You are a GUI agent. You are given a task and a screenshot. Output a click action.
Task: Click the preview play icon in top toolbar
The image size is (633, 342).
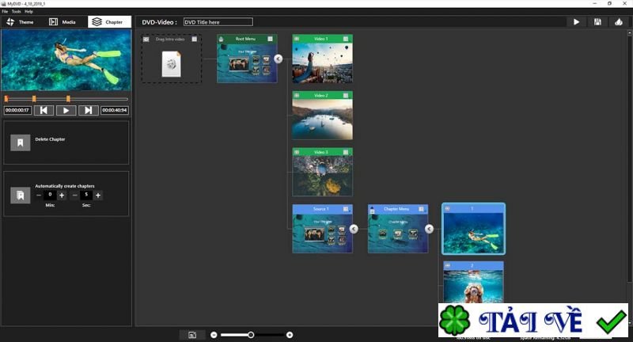point(575,22)
